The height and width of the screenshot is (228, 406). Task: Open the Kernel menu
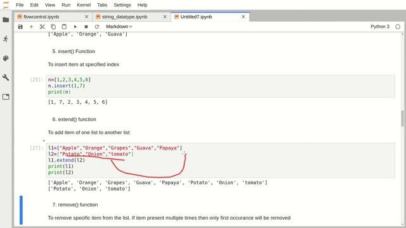pos(84,5)
